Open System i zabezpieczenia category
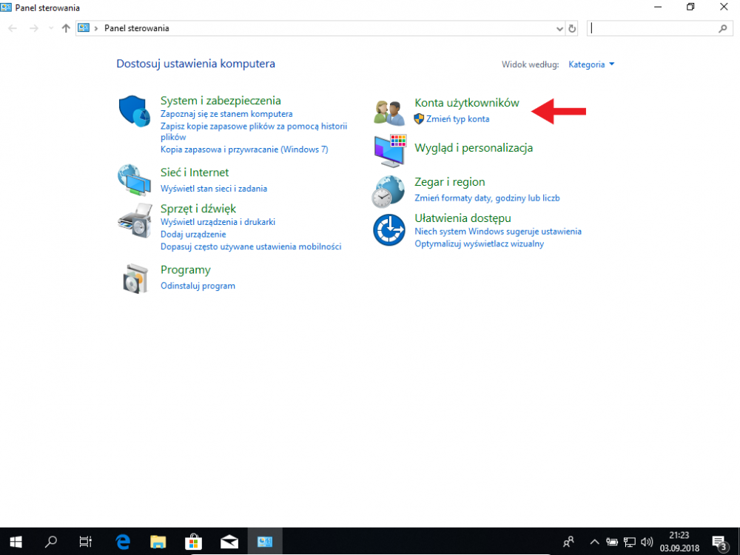This screenshot has width=740, height=555. click(221, 101)
